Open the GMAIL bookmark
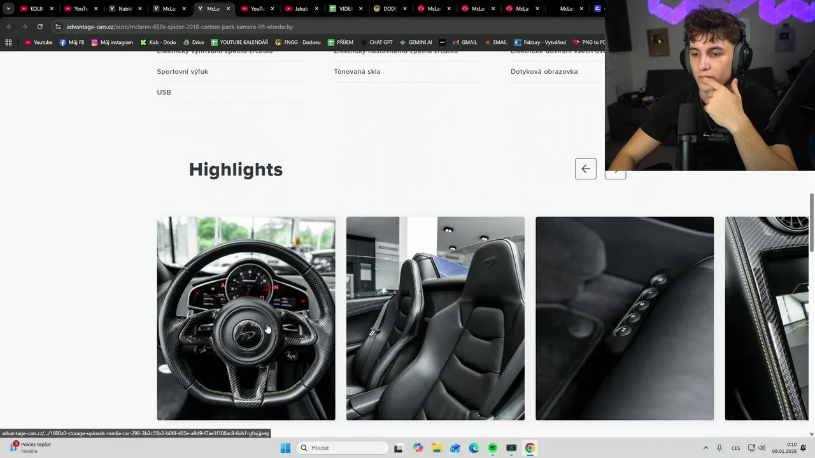Viewport: 815px width, 458px height. [x=465, y=43]
